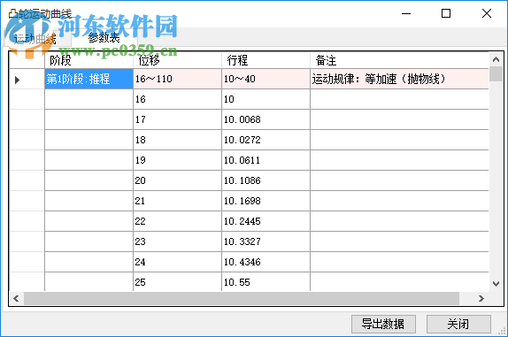Select displacement cell with value 20
The width and height of the screenshot is (508, 337).
pos(177,180)
